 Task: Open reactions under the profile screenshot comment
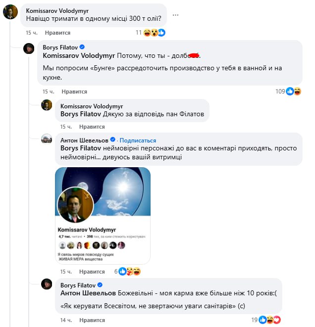130,272
